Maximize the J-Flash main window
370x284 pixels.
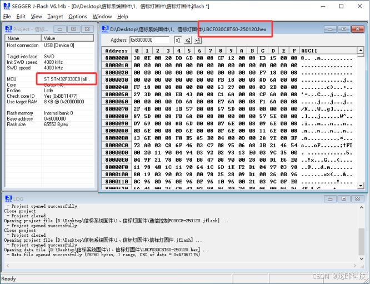pos(341,6)
